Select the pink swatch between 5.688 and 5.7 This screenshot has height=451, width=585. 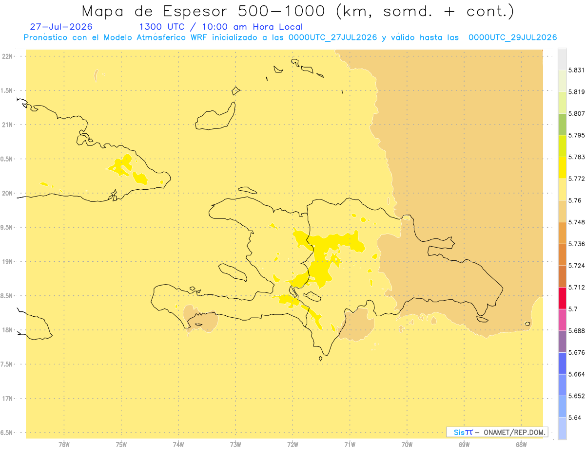(562, 320)
